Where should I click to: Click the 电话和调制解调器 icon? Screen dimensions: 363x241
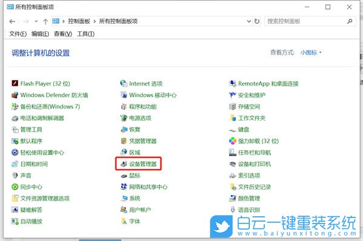(x=15, y=118)
